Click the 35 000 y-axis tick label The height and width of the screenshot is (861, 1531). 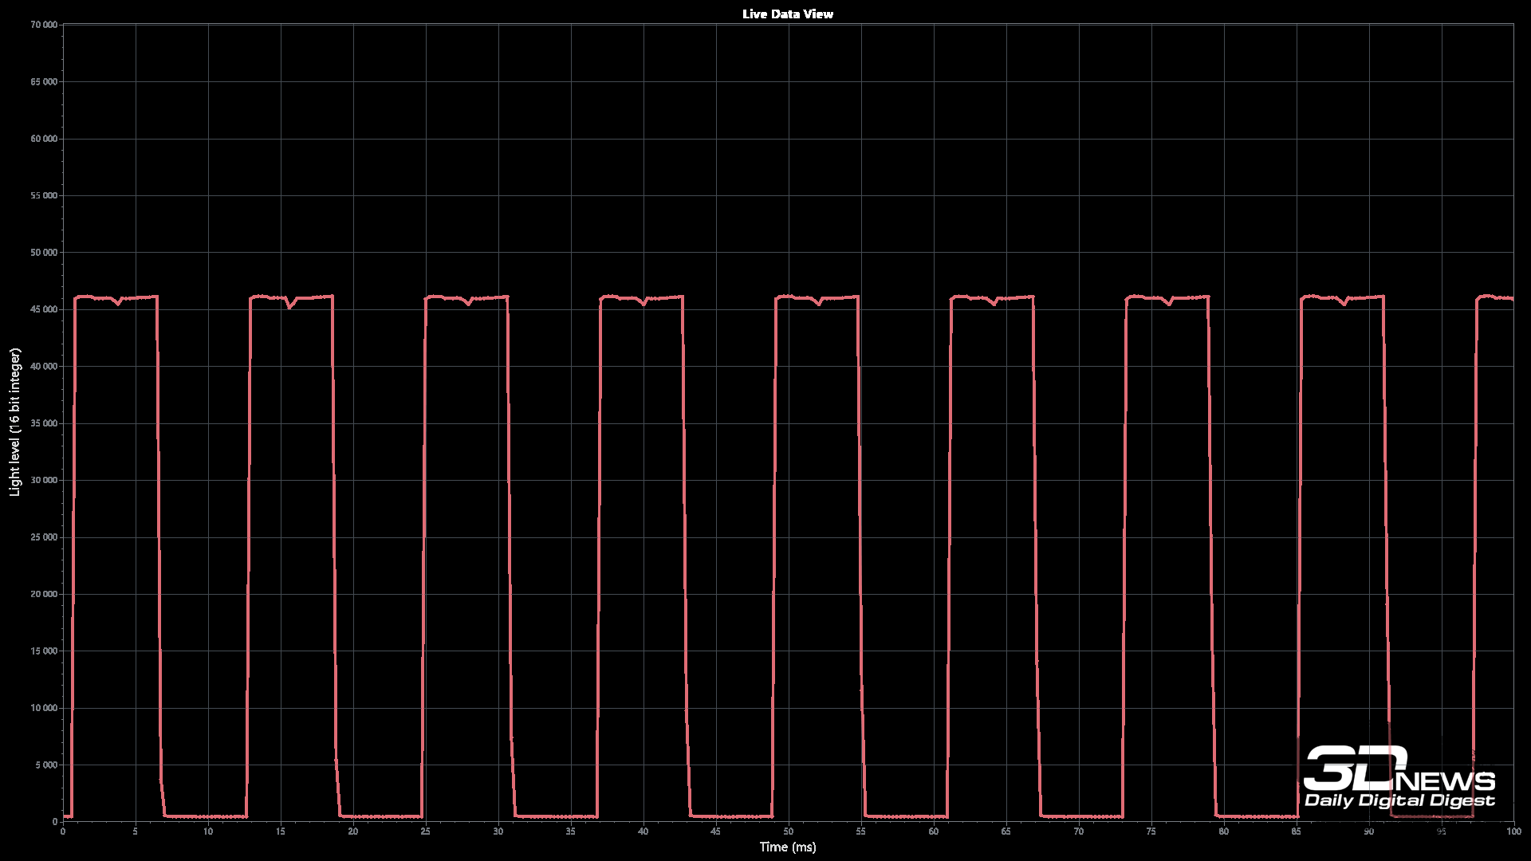coord(44,423)
